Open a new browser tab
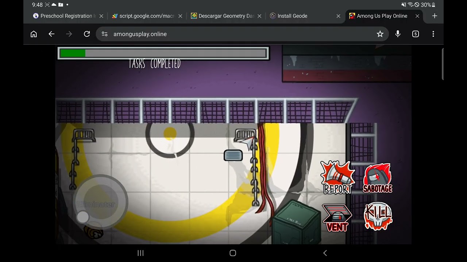The height and width of the screenshot is (262, 467). pos(435,16)
